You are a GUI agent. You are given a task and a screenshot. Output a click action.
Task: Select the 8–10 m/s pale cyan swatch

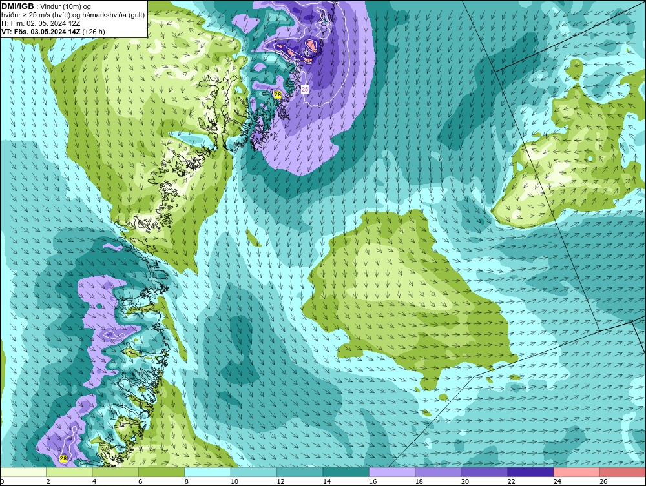coord(207,472)
